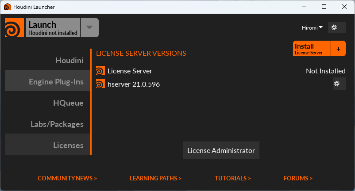This screenshot has width=355, height=191.
Task: Click the plus button beside Install
Action: click(x=338, y=48)
